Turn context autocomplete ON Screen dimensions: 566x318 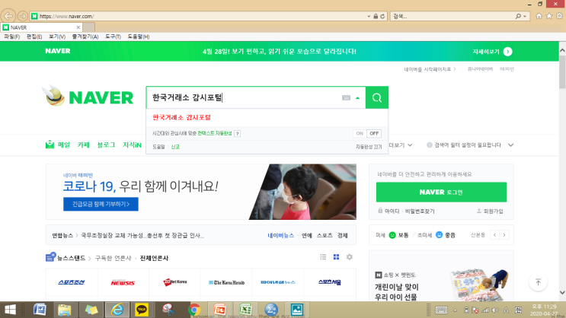(360, 133)
